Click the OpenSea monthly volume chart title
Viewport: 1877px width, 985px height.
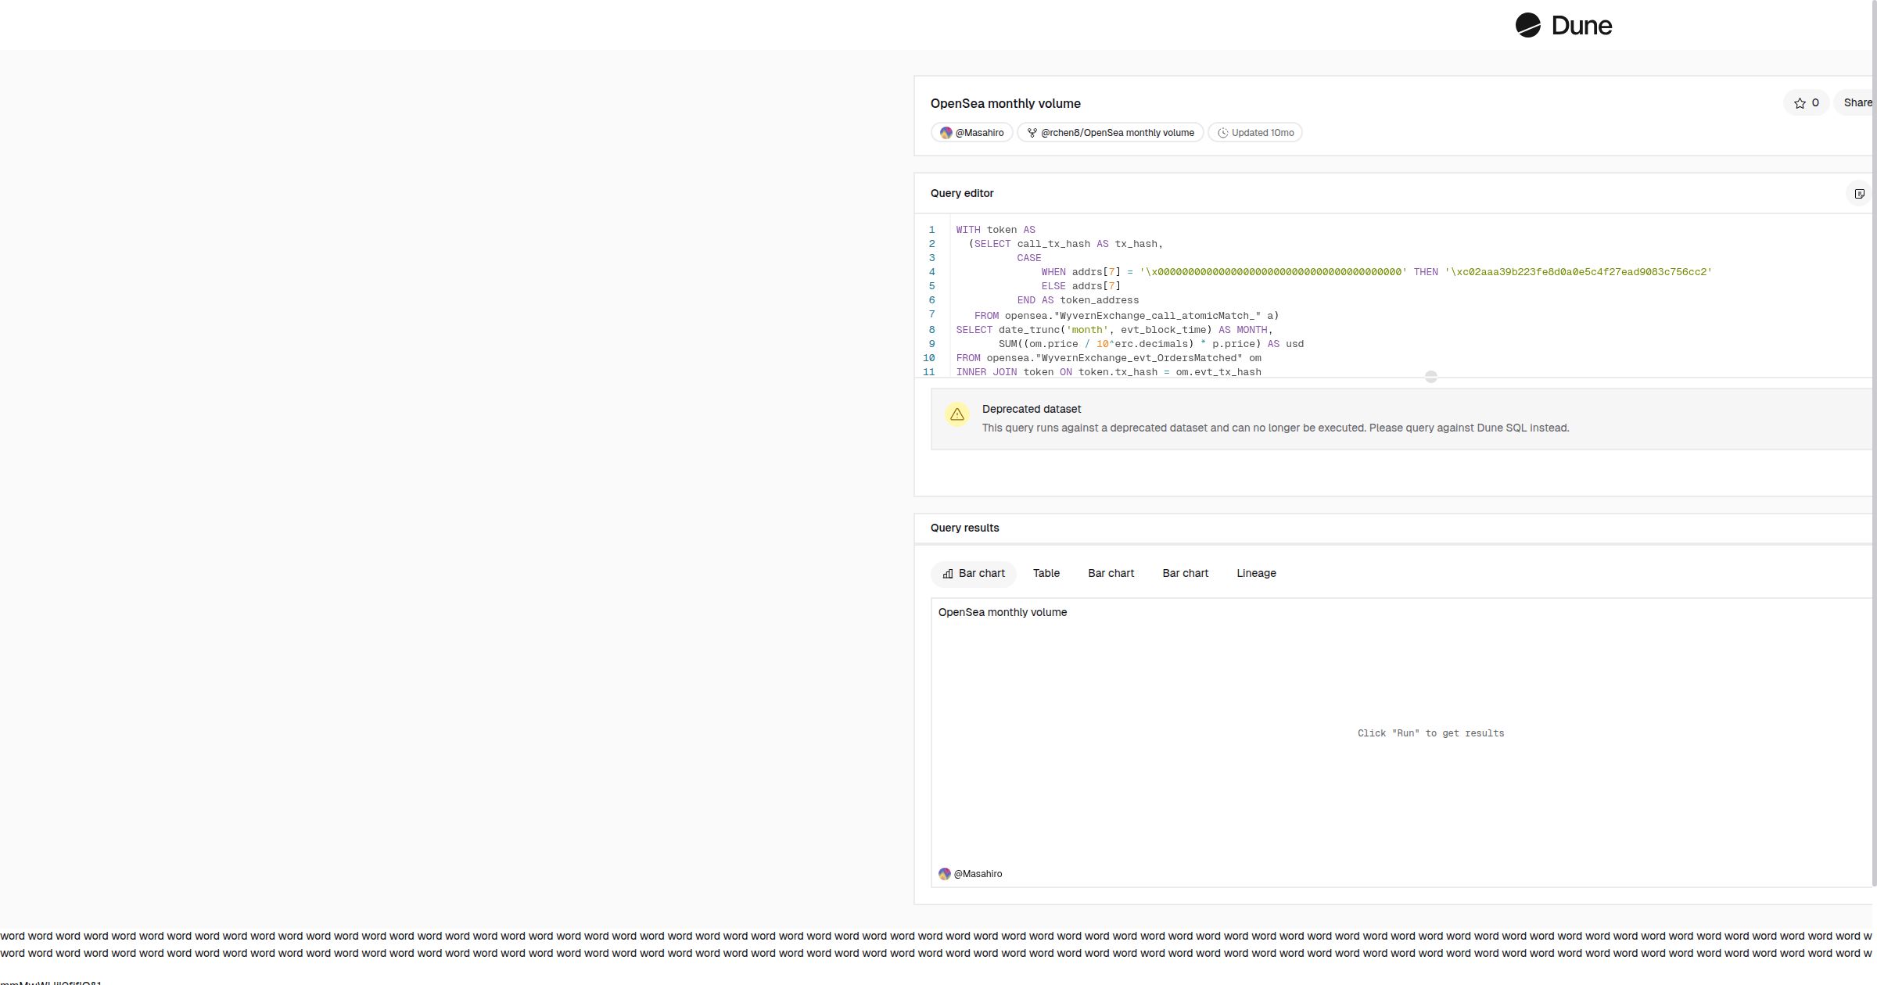pos(1002,612)
